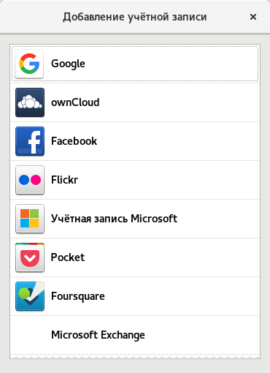Choose the ownCloud text label
This screenshot has height=373, width=270.
75,102
